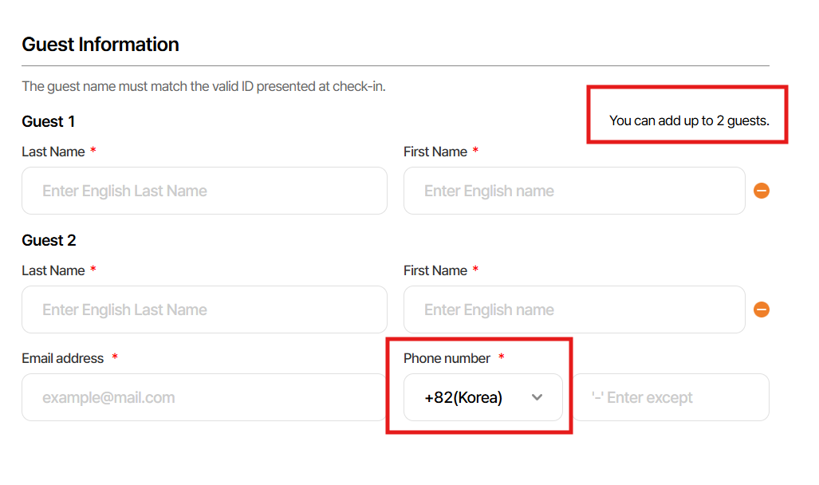
Task: Click into the Guest 1 First Name field
Action: pos(574,191)
